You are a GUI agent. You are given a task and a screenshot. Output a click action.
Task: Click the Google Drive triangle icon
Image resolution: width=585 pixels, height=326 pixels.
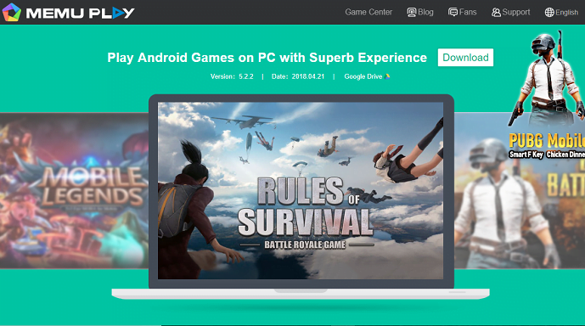(x=387, y=76)
